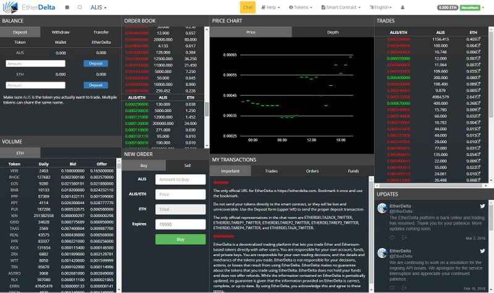Select the Buy order tab
The width and height of the screenshot is (494, 293).
click(x=144, y=165)
